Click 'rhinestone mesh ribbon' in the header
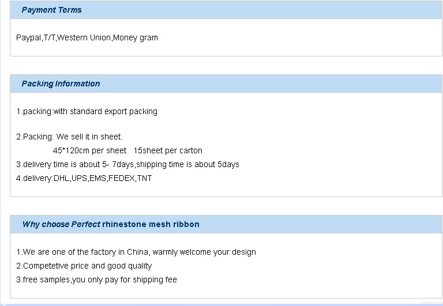 click(151, 224)
